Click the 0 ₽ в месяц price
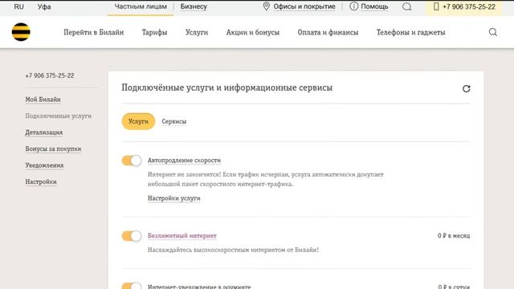 [x=454, y=235]
